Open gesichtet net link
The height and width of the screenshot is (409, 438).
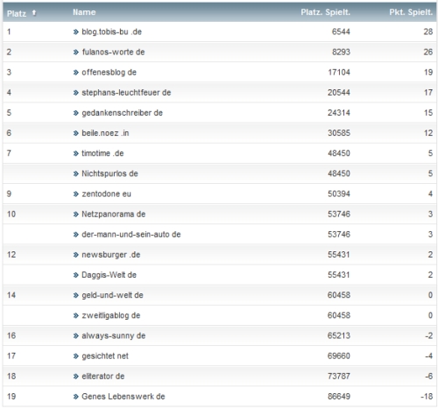click(x=105, y=356)
